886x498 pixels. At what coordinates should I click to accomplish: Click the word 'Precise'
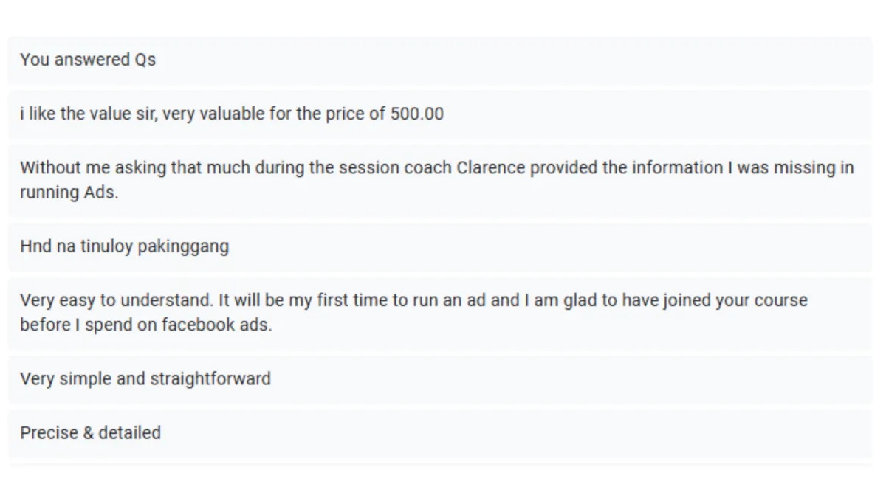pos(48,432)
